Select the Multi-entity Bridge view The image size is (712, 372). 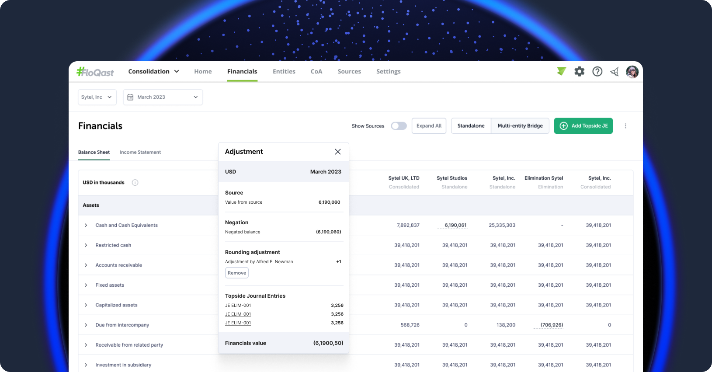(520, 126)
